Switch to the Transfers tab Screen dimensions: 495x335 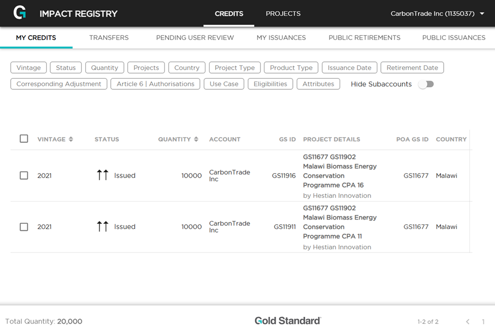[108, 38]
